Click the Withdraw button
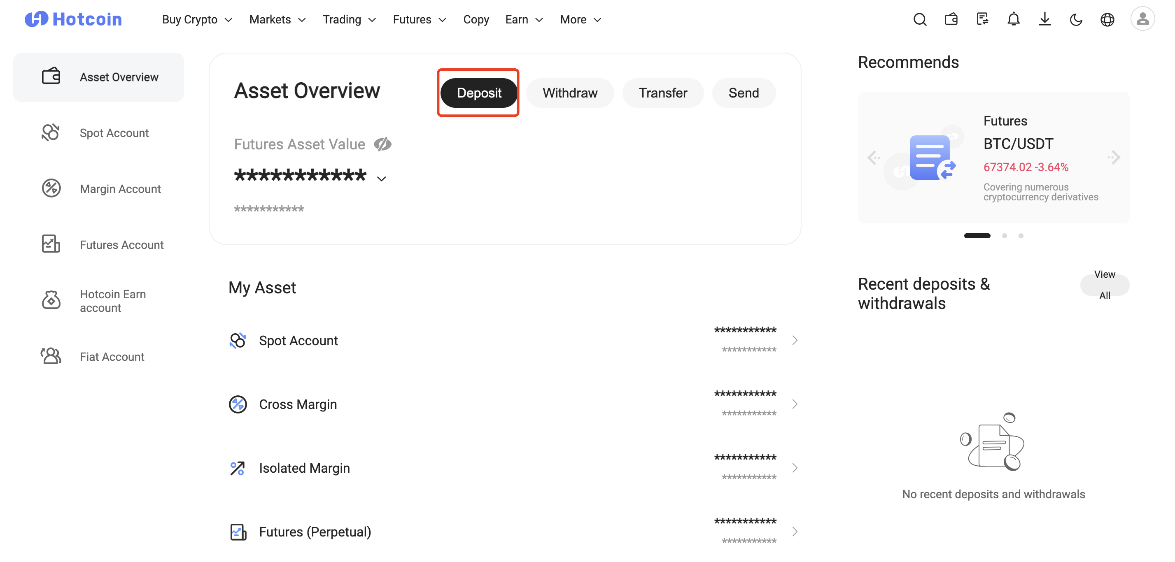The width and height of the screenshot is (1175, 562). click(x=569, y=93)
